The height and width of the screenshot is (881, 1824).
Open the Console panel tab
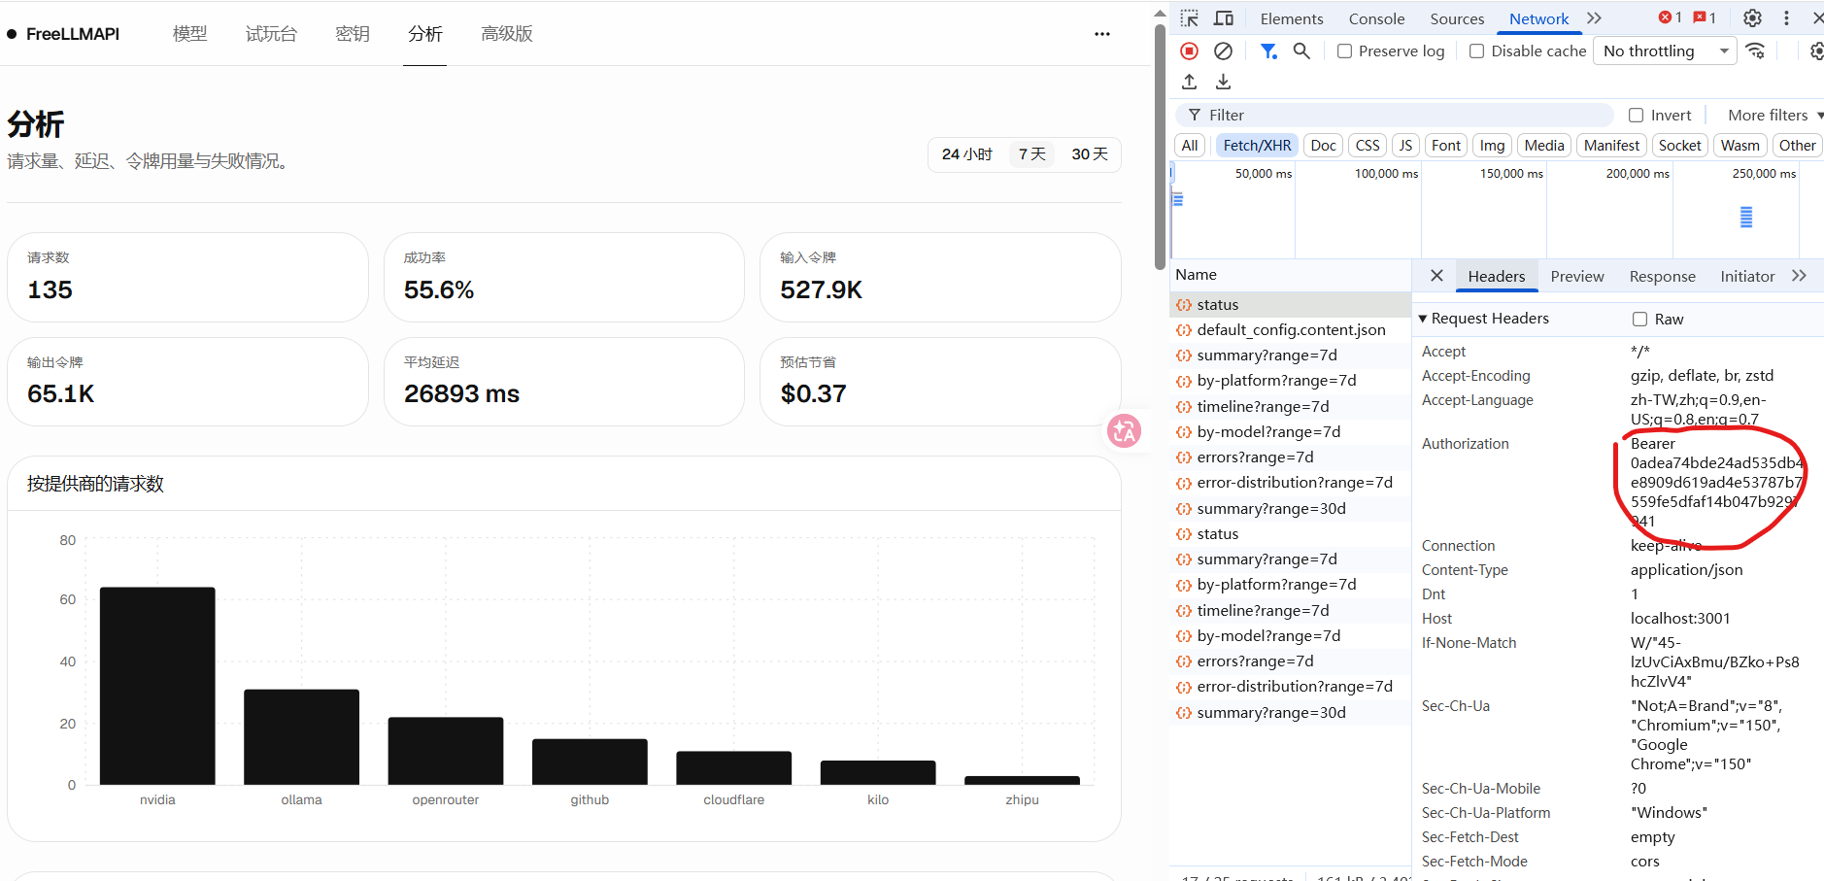pos(1376,18)
